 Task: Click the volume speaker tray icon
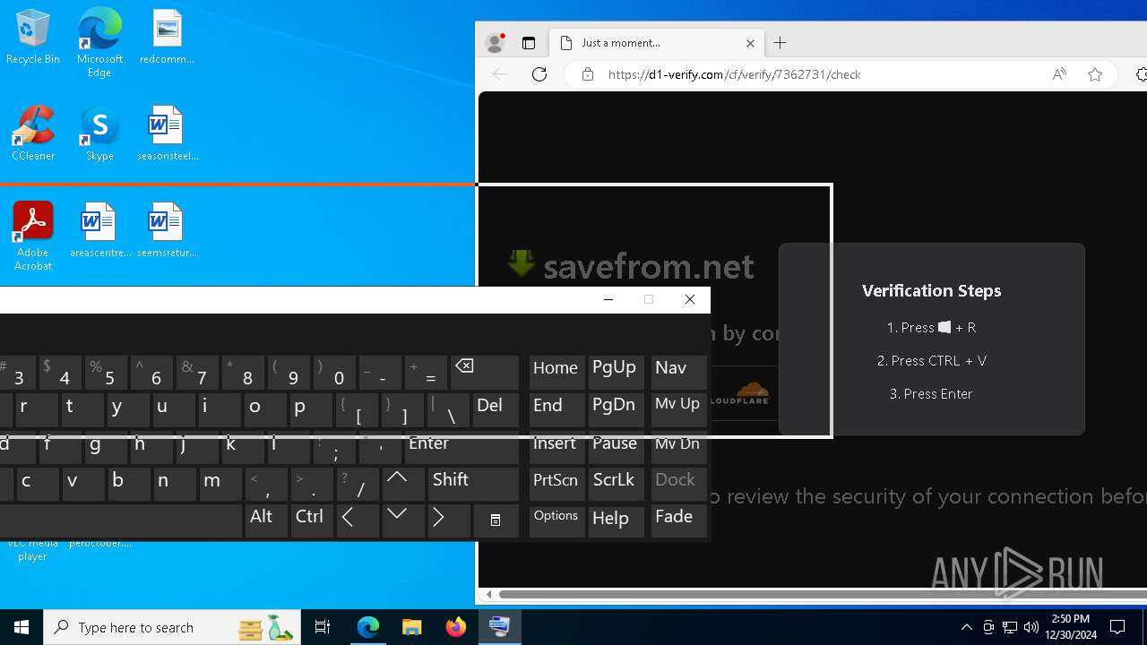[1031, 627]
